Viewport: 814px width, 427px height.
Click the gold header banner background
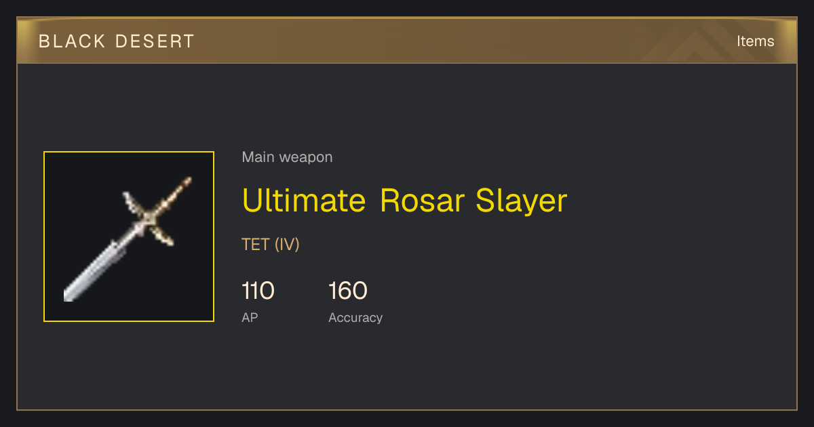point(407,41)
